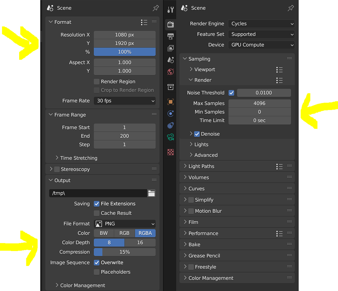Open Performance presets icon
338x291 pixels.
[x=279, y=234]
